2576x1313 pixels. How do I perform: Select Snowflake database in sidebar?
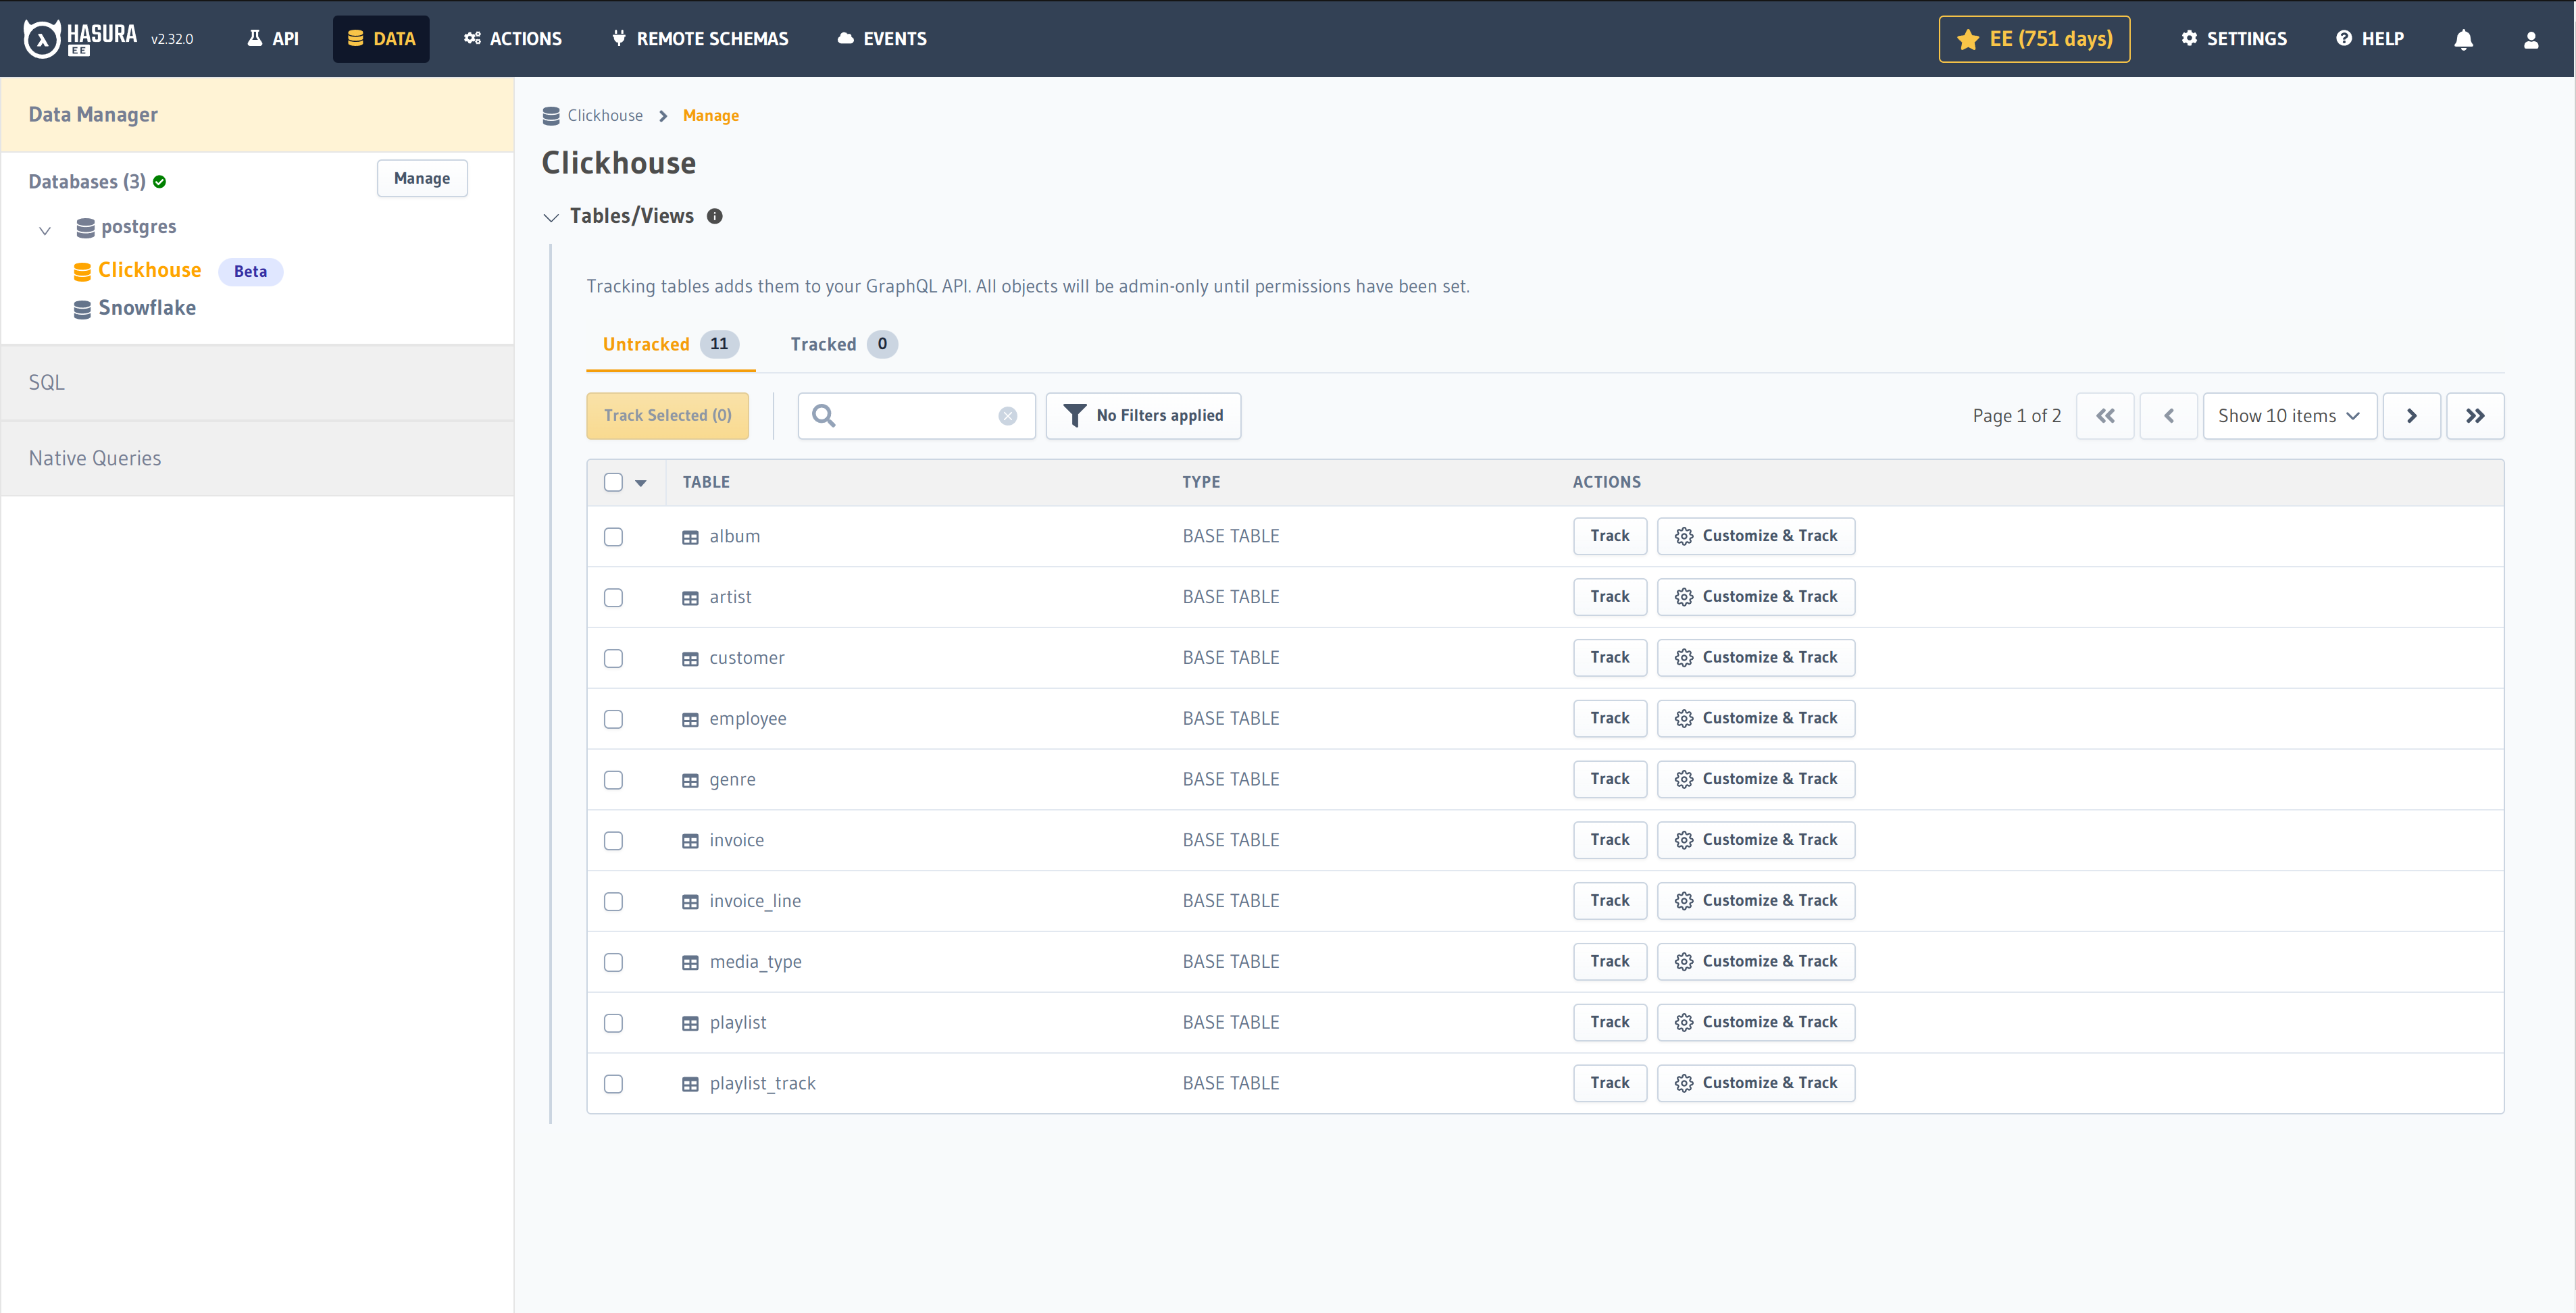point(147,309)
